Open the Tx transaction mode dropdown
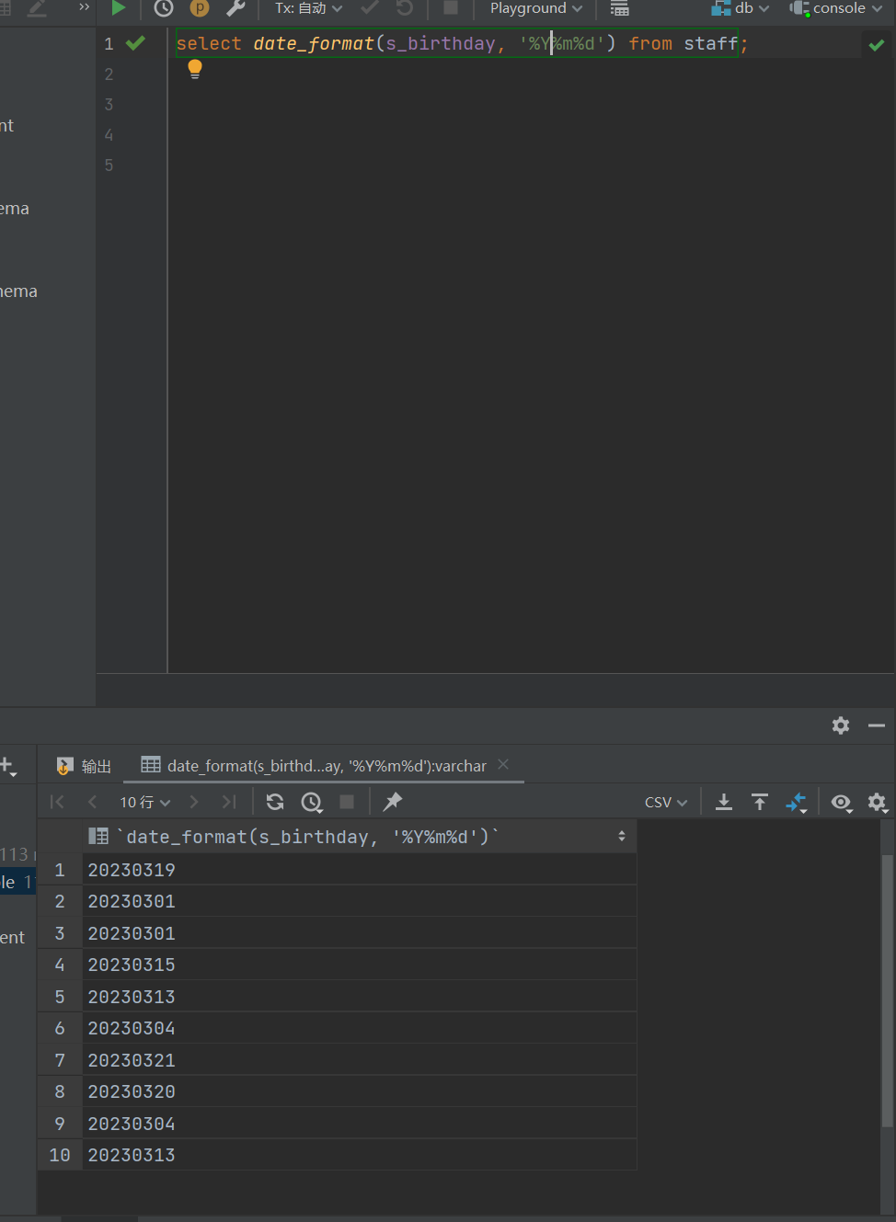The width and height of the screenshot is (896, 1222). click(x=309, y=8)
